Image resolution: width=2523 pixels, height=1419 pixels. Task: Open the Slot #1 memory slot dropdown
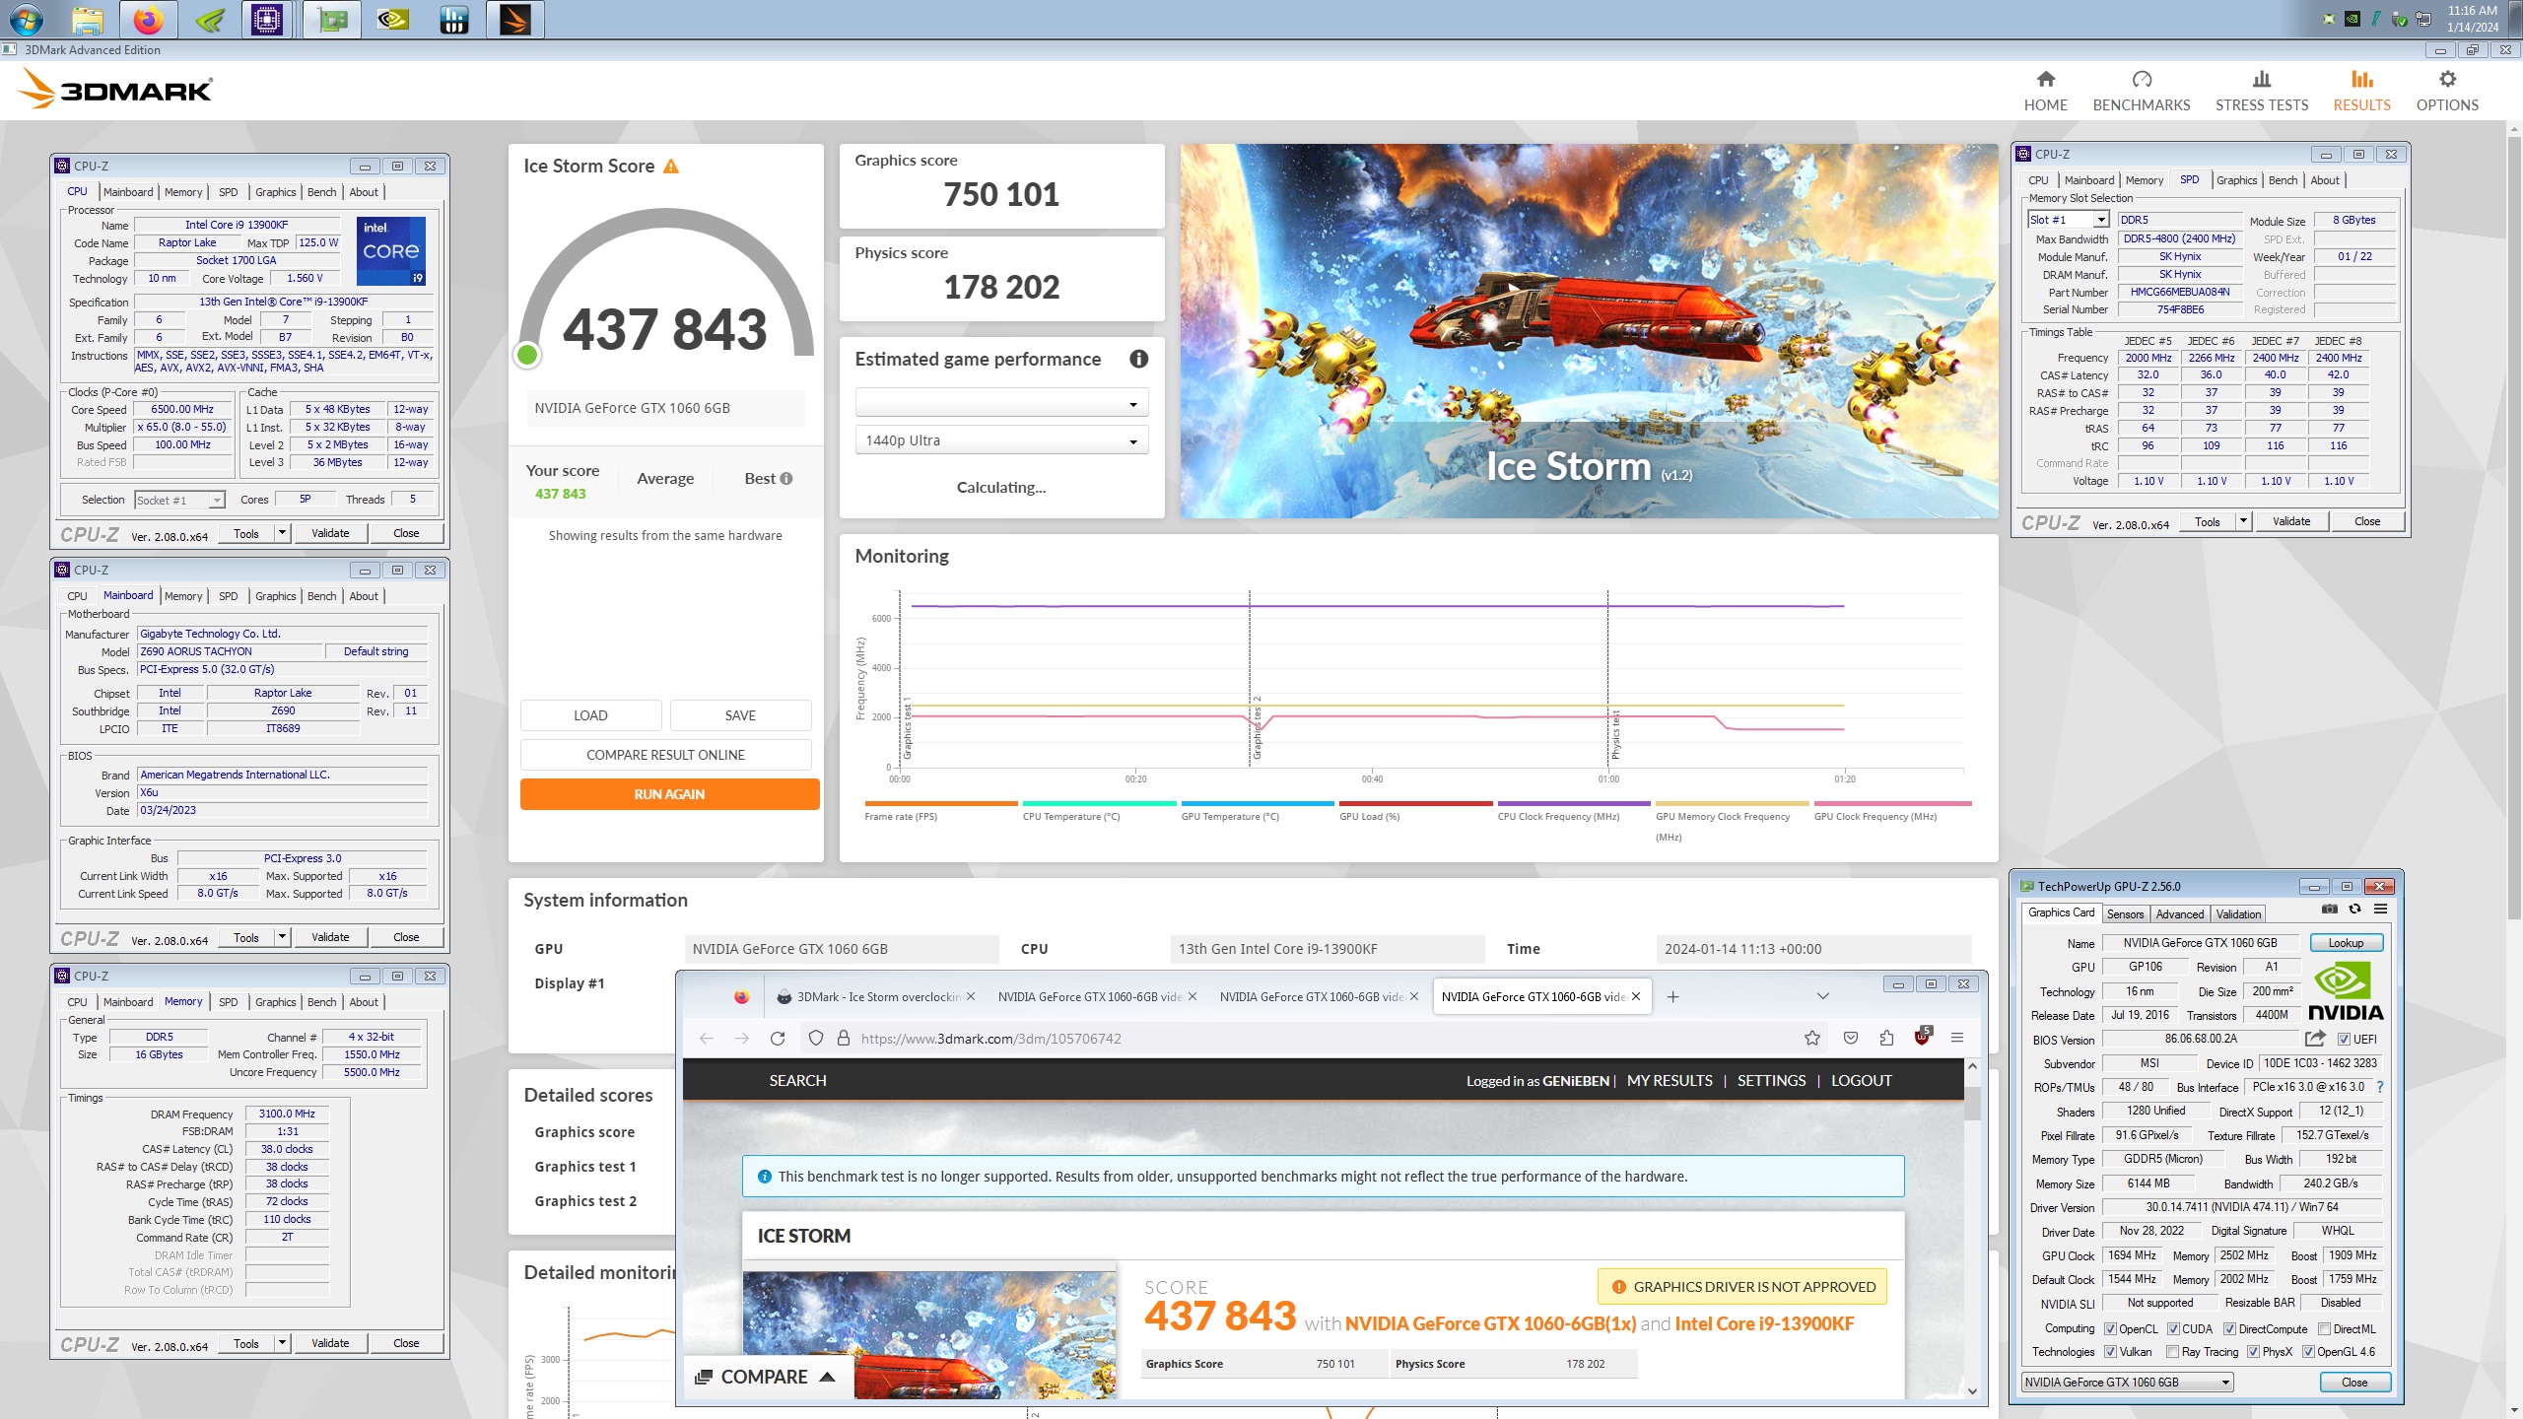click(x=2068, y=220)
